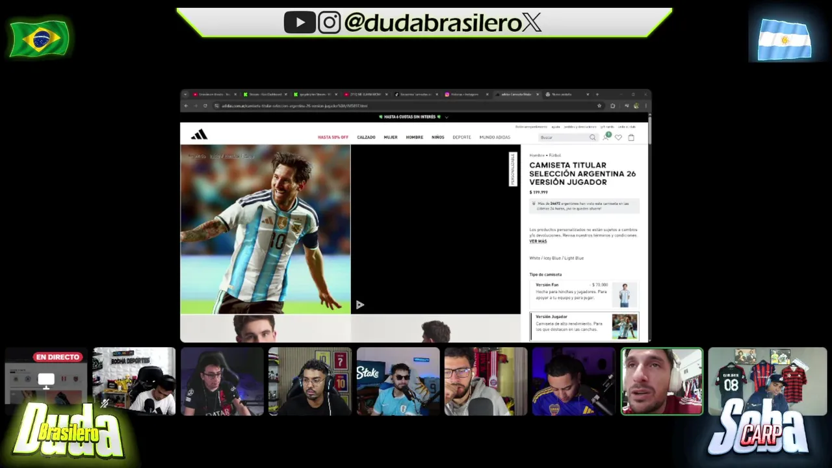The image size is (832, 468).
Task: Click the unite al club link
Action: click(627, 127)
